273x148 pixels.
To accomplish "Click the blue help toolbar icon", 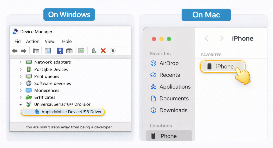I will [60, 51].
